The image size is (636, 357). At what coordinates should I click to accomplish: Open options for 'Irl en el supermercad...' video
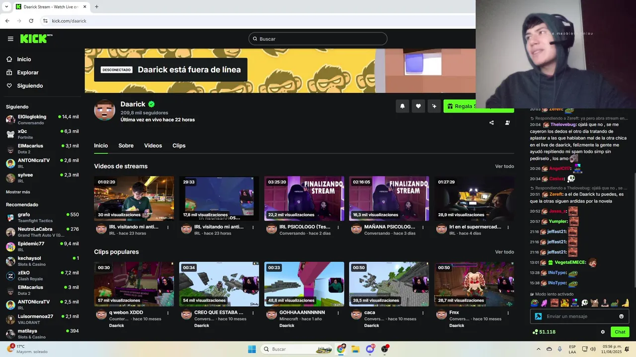tap(508, 227)
